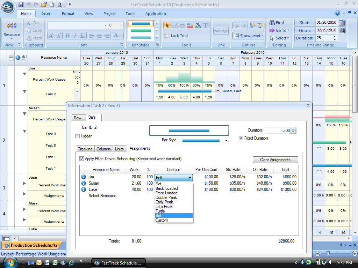Choose Front Loaded from the contour list
Viewport: 358px width, 268px height.
(x=166, y=193)
